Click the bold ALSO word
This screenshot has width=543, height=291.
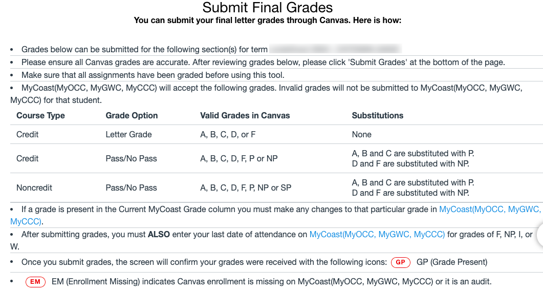click(159, 234)
